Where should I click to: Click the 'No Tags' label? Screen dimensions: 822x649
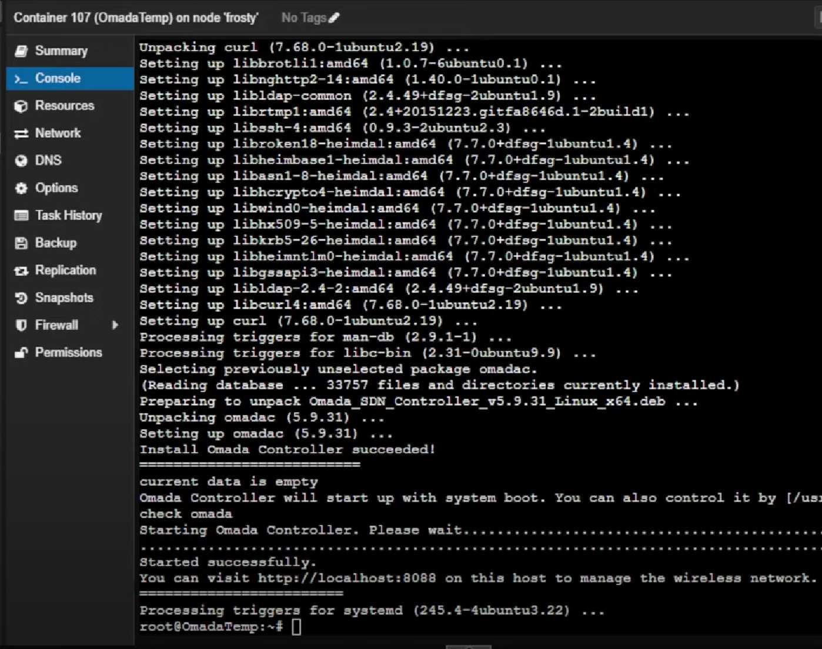[303, 18]
